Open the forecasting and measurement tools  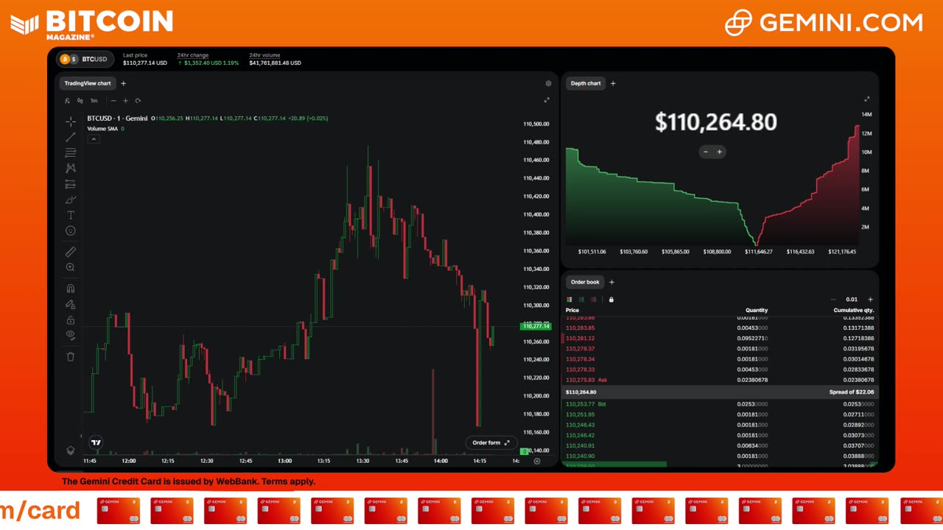pyautogui.click(x=71, y=184)
